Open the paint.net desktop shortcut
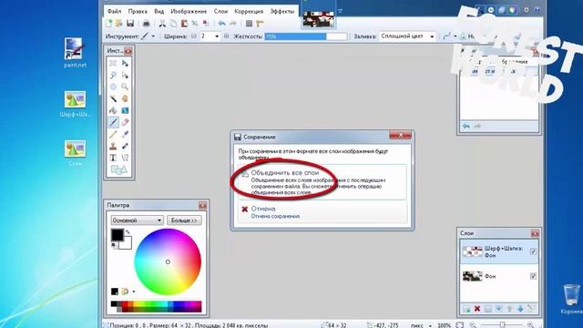The height and width of the screenshot is (328, 583). tap(75, 53)
